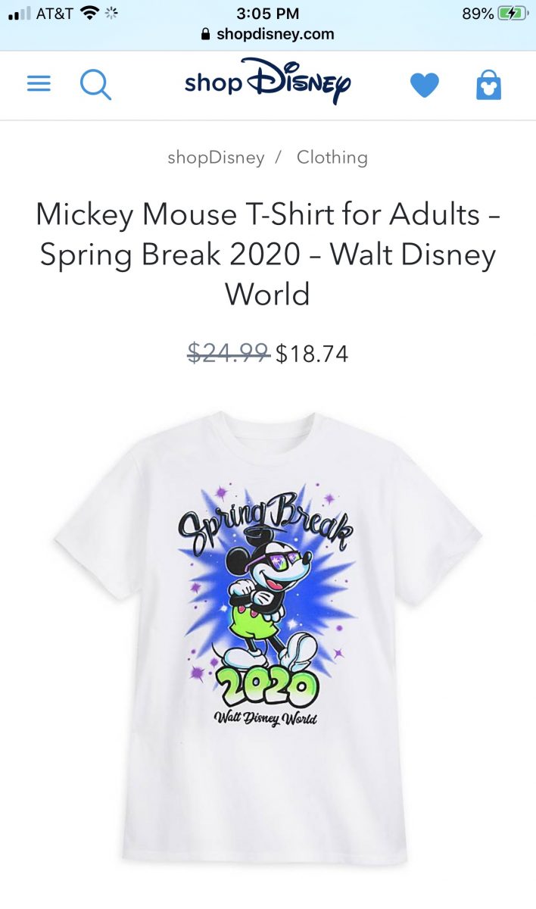Tap the crossed-out $24.99 price
The height and width of the screenshot is (909, 536).
229,353
